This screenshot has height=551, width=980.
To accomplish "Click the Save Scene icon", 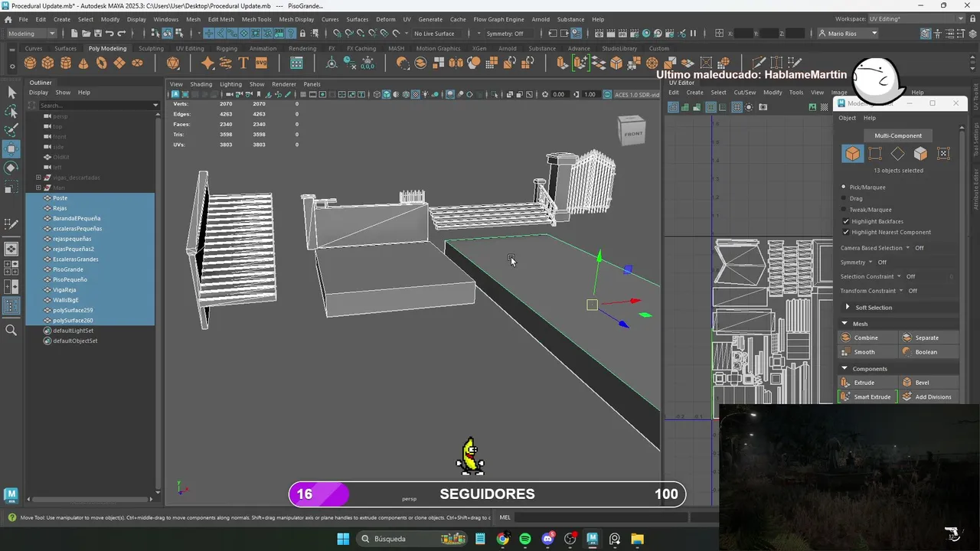I will click(97, 34).
